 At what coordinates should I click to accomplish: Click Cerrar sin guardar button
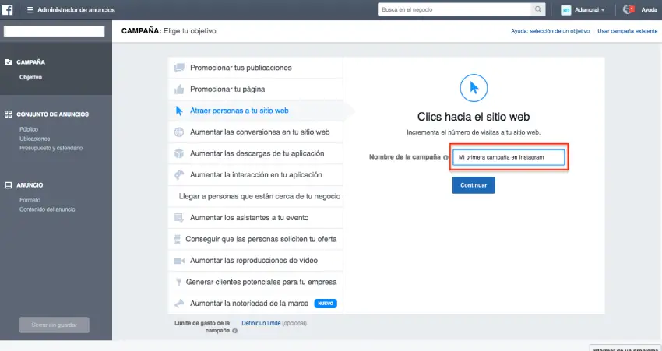click(x=54, y=325)
